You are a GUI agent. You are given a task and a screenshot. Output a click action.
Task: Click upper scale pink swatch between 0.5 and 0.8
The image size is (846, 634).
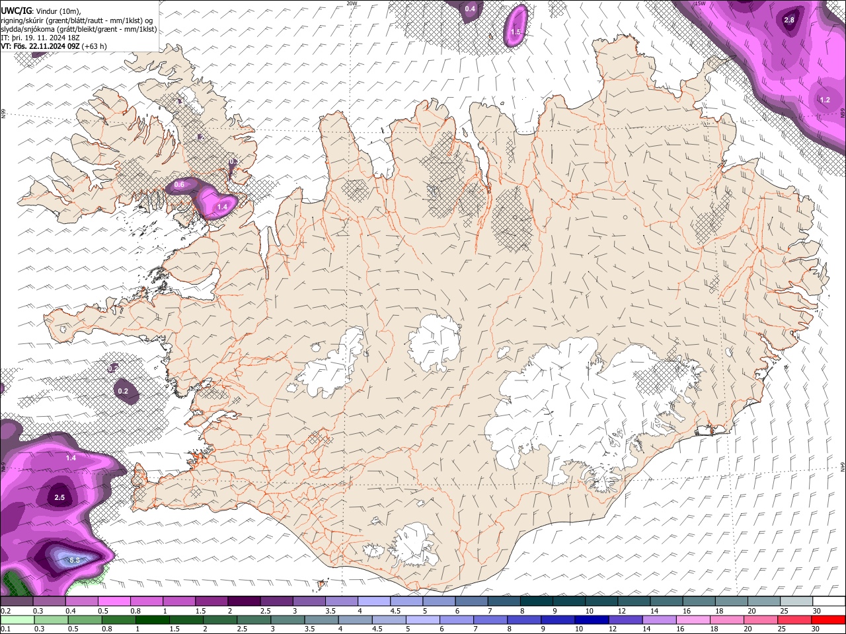pos(114,602)
